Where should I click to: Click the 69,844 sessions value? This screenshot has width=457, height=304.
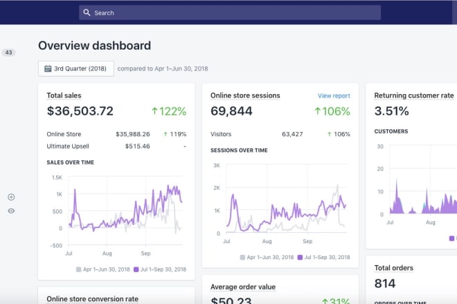click(231, 111)
